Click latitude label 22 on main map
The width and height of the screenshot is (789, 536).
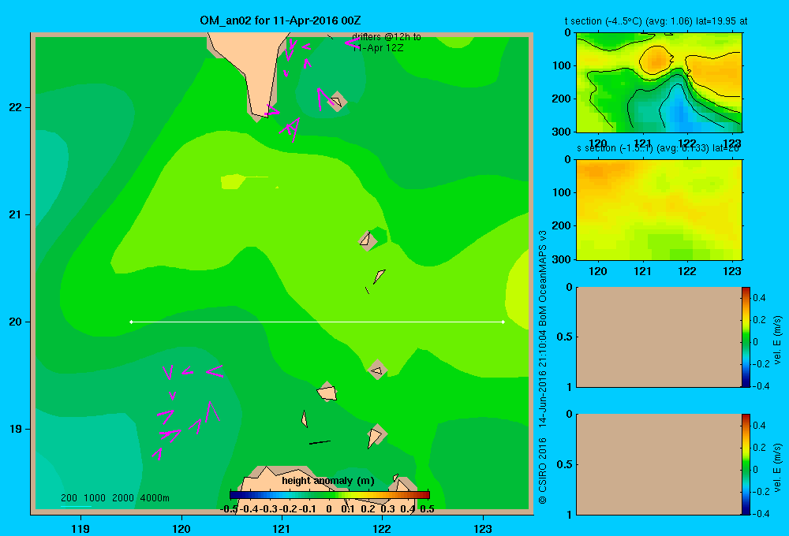point(16,108)
